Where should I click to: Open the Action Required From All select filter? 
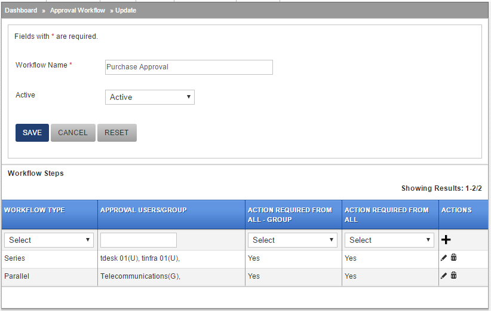point(389,240)
